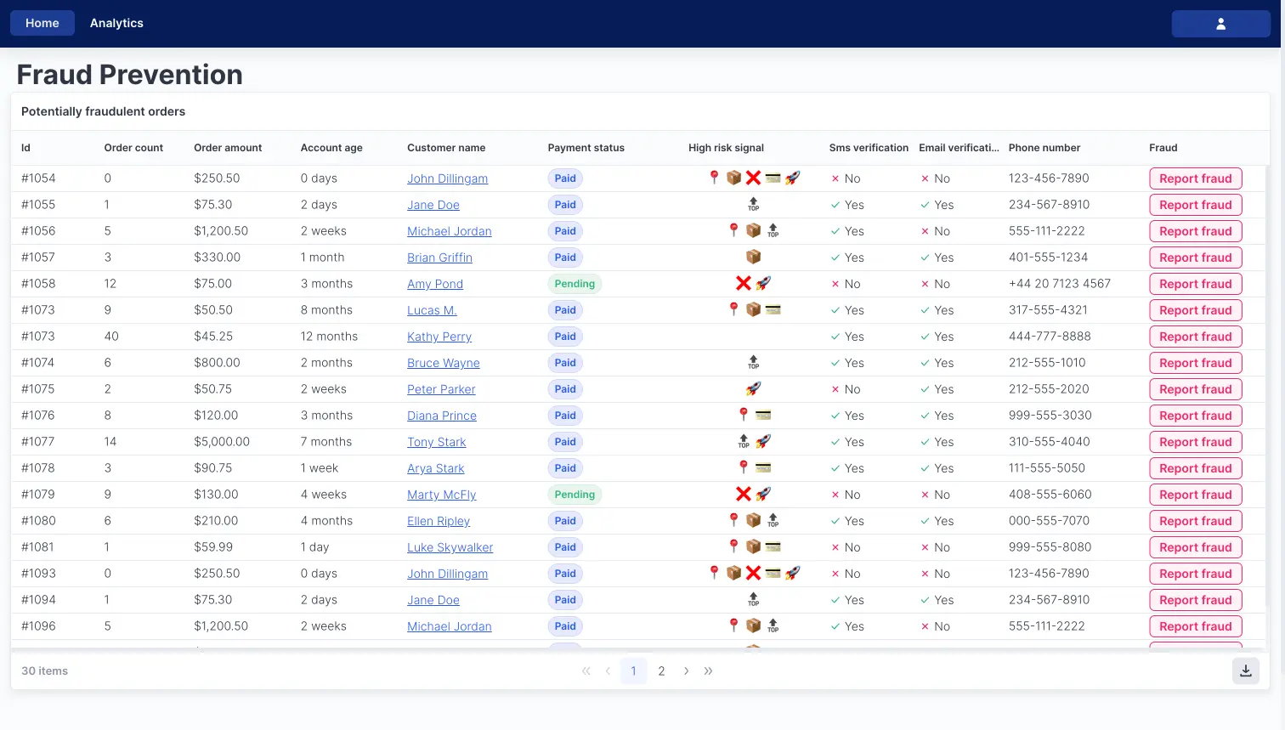Click the Id cell #1076
Image resolution: width=1285 pixels, height=730 pixels.
38,416
